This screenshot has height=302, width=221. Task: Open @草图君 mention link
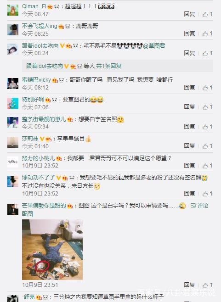tap(154, 45)
